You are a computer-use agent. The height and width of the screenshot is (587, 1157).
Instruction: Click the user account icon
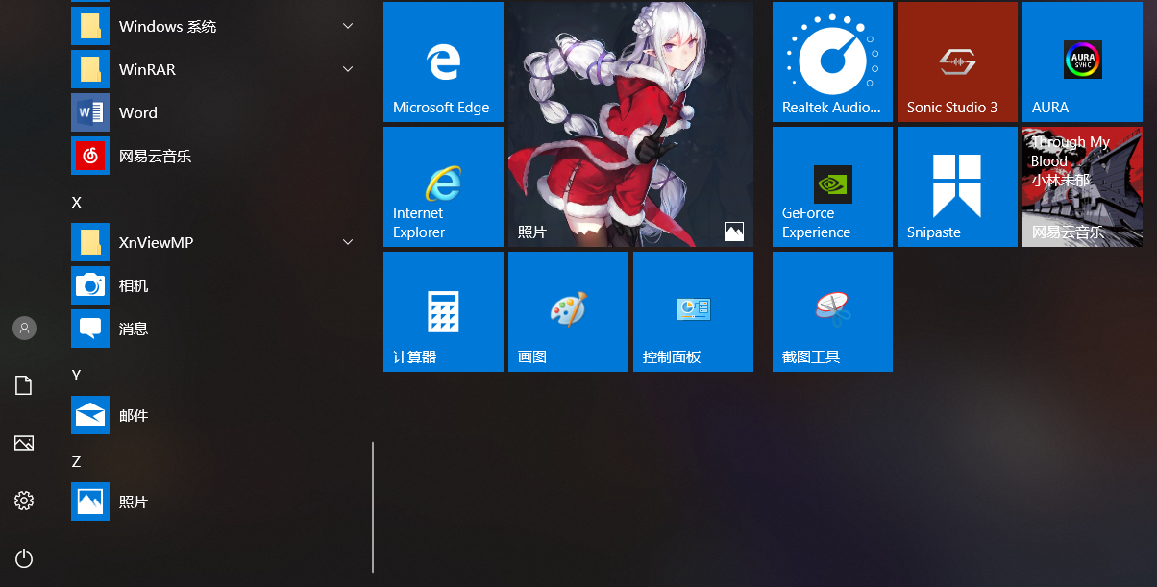pos(24,329)
